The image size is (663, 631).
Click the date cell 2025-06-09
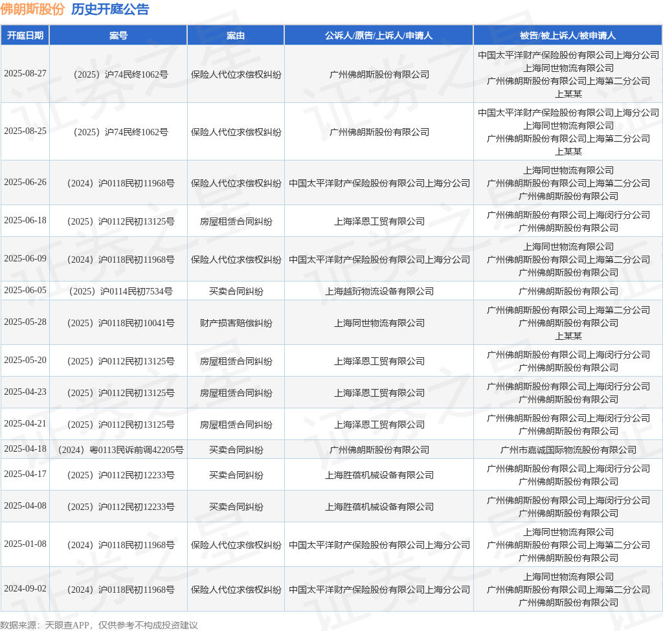[x=25, y=258]
